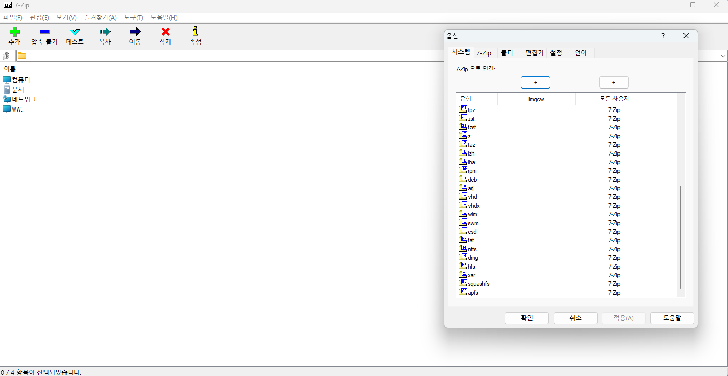
Task: Click the ntfs file type icon
Action: tap(464, 249)
